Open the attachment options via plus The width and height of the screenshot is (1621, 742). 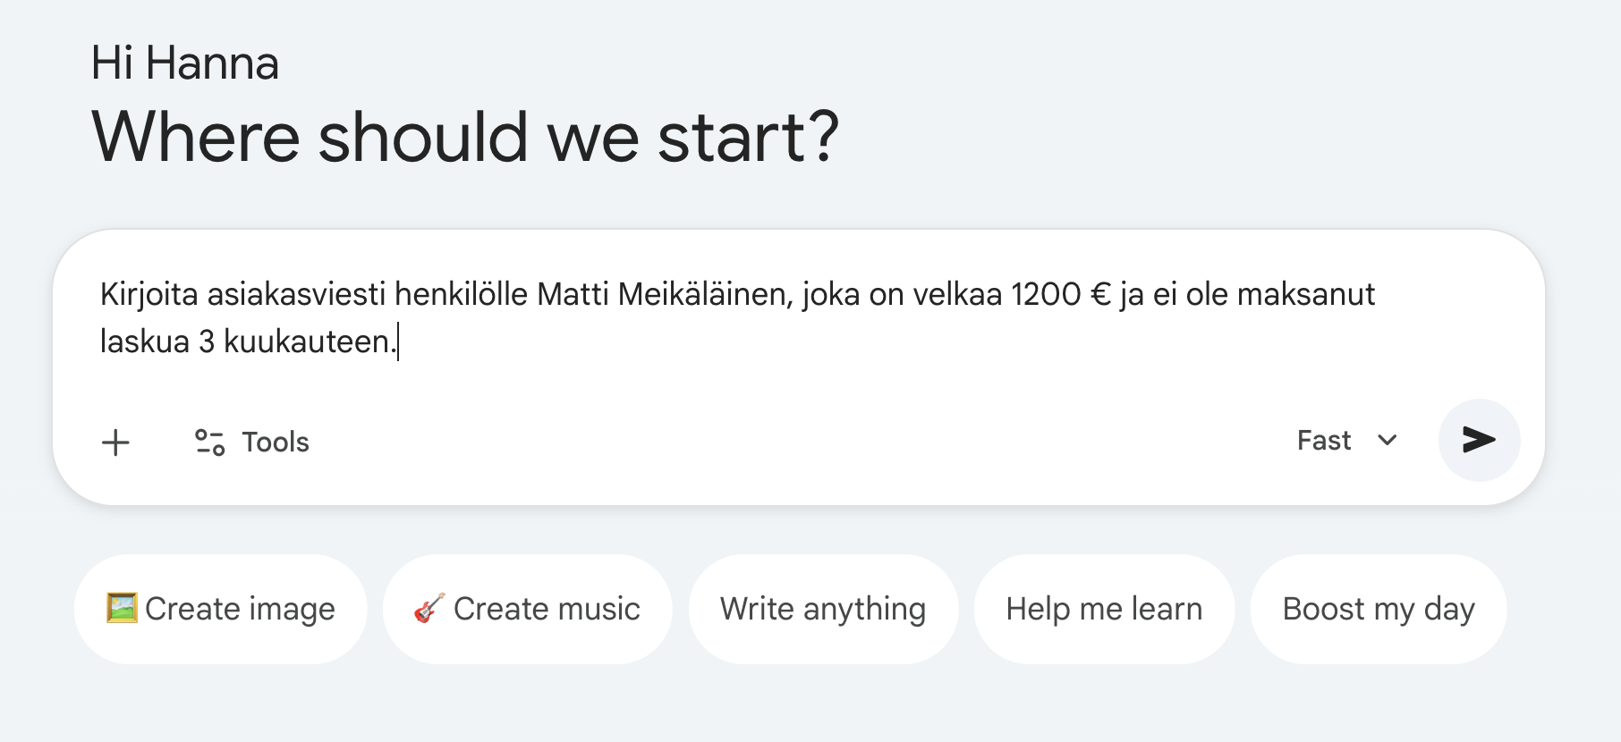point(115,442)
